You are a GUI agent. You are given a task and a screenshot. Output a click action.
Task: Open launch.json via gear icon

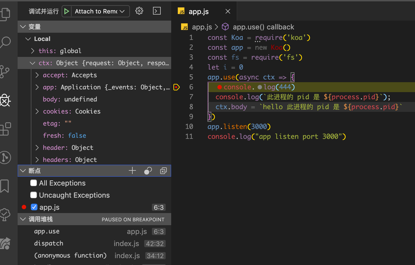139,11
